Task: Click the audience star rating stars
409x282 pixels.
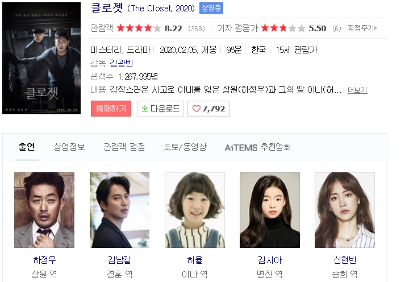Action: coord(139,28)
